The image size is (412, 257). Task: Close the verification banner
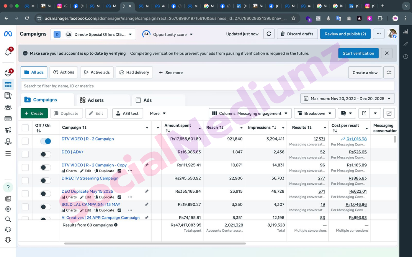click(387, 53)
